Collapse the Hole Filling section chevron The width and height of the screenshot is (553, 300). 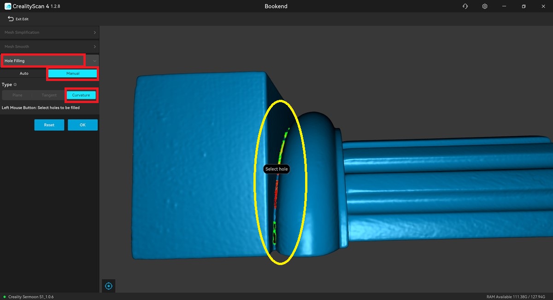tap(94, 61)
